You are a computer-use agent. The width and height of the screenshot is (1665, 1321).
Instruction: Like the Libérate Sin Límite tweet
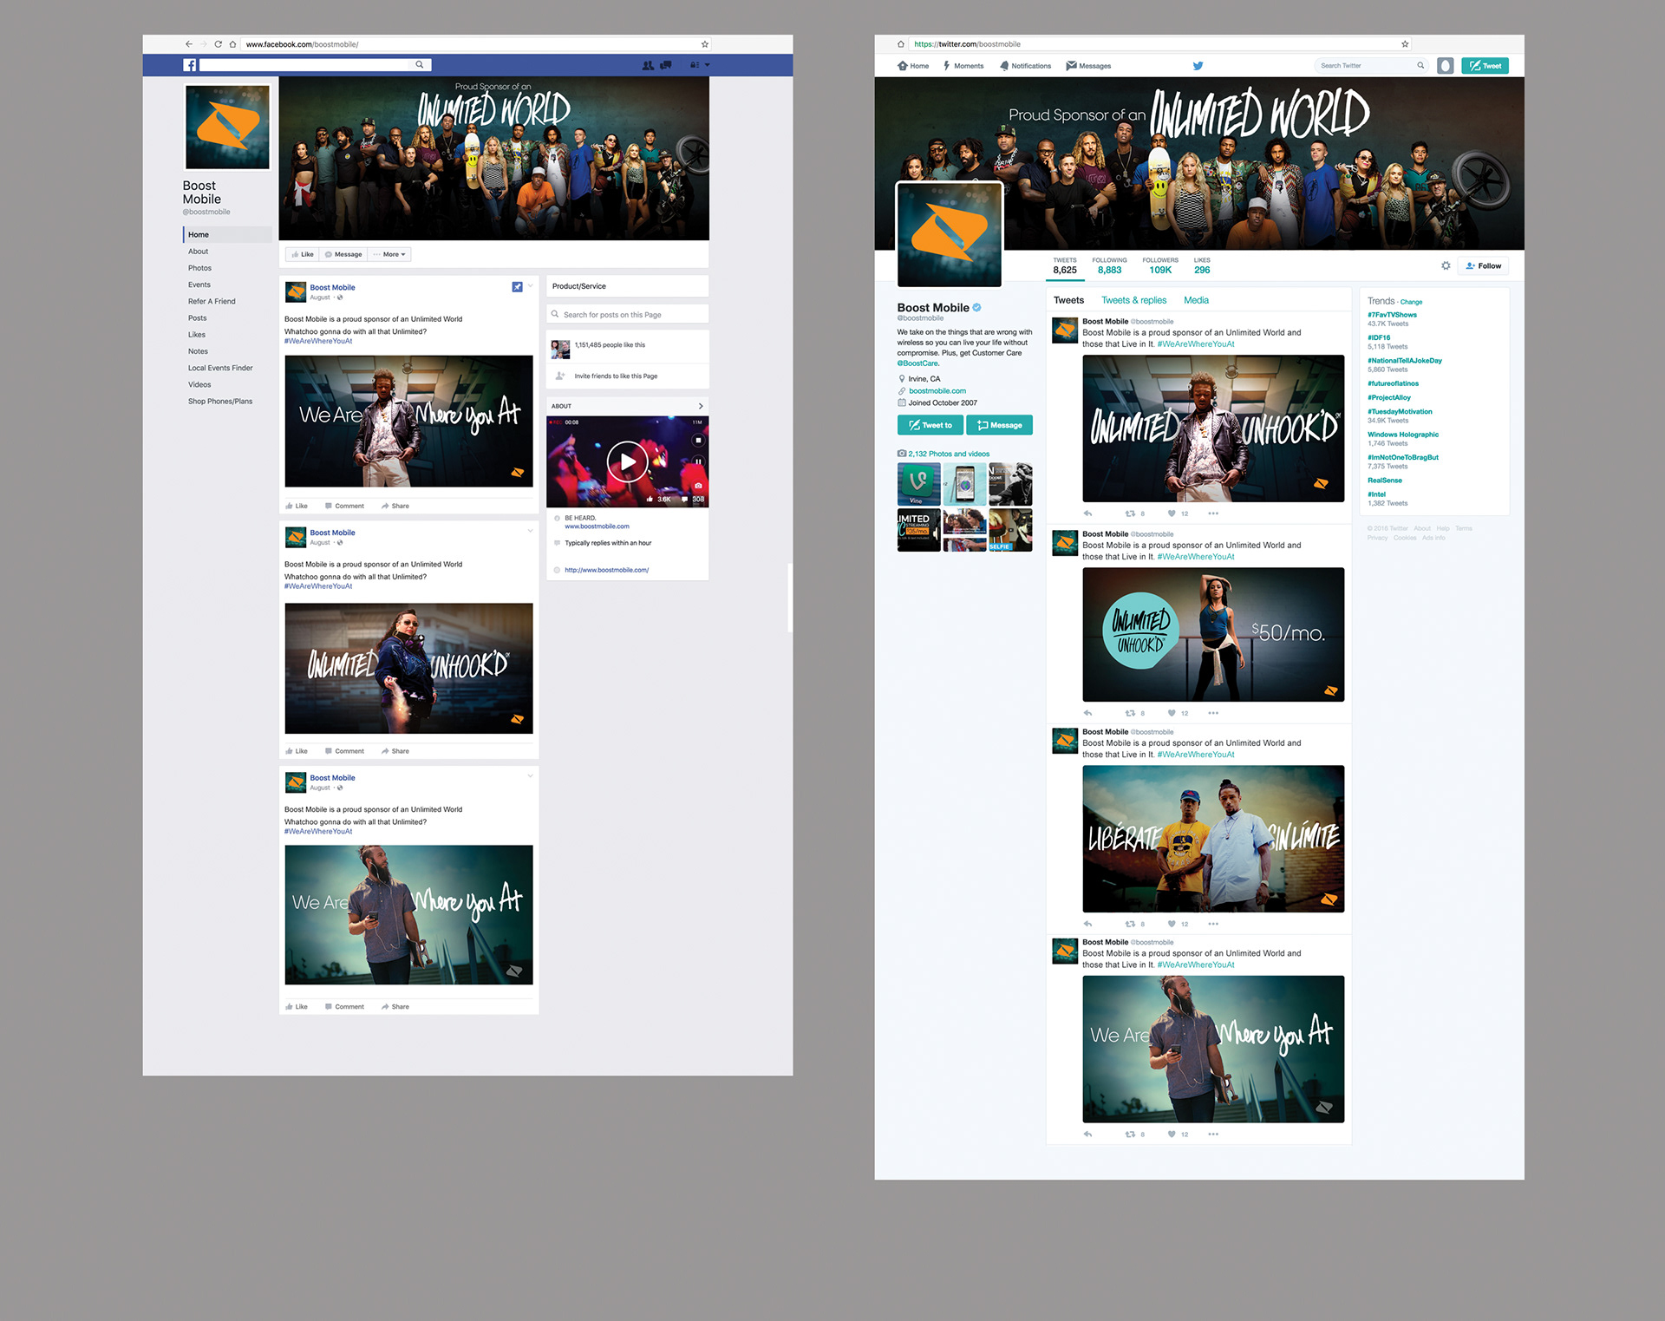[1172, 924]
